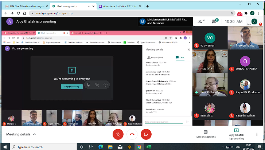The image size is (265, 150).
Task: Toggle the camera off button
Action: click(x=146, y=134)
